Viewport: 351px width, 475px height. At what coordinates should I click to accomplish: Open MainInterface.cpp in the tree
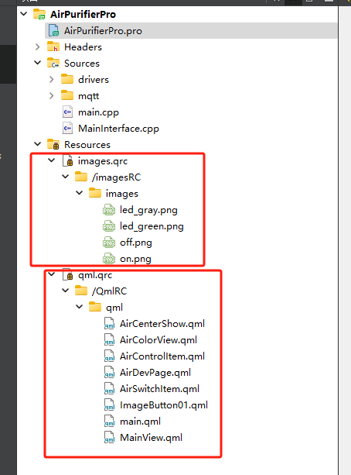pyautogui.click(x=118, y=129)
